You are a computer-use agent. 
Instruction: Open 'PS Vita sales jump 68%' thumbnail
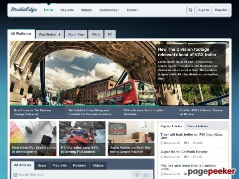pos(82,139)
